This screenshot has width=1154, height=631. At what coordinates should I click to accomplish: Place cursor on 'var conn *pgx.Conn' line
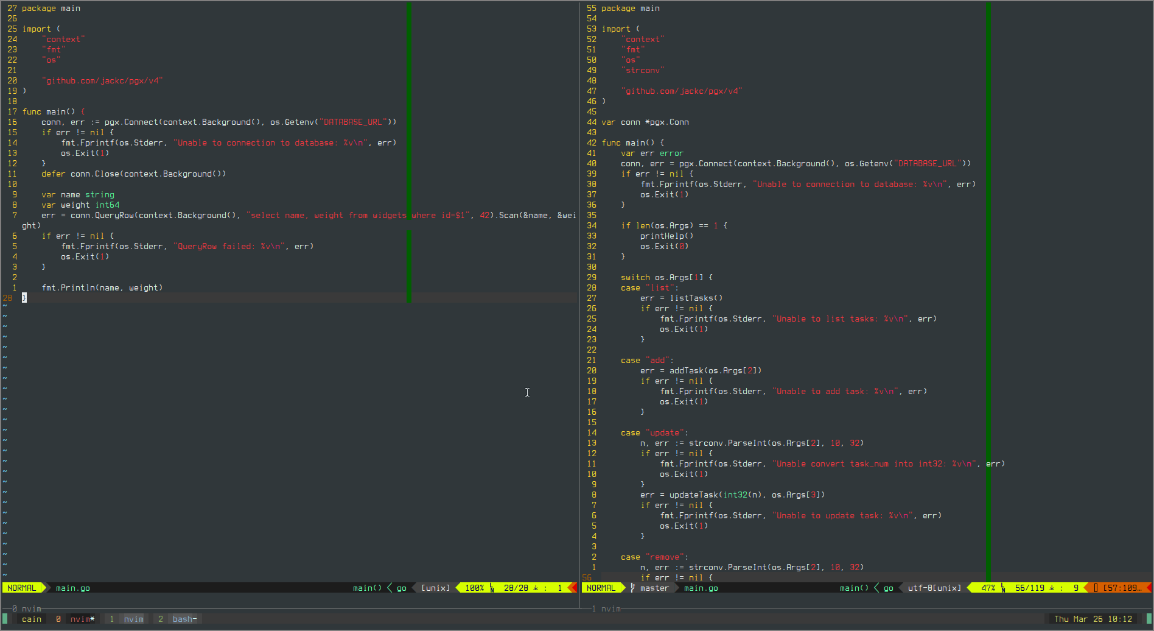(x=645, y=122)
